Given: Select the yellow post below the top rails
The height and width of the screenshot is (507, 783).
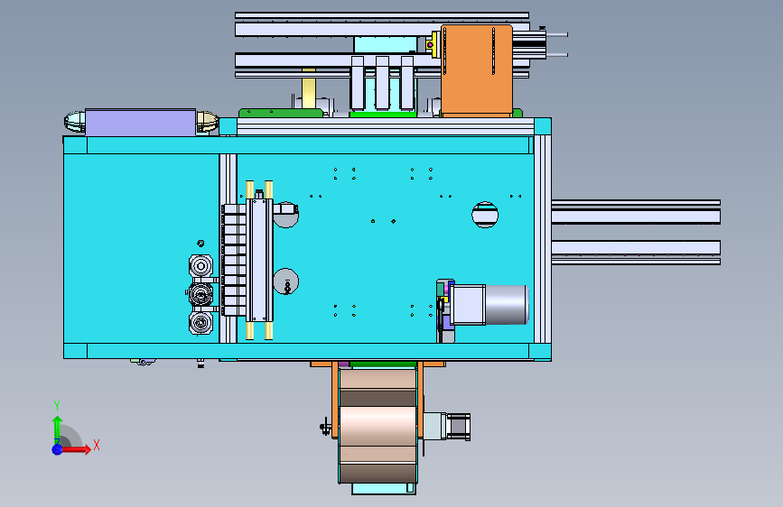Looking at the screenshot, I should click(x=309, y=88).
